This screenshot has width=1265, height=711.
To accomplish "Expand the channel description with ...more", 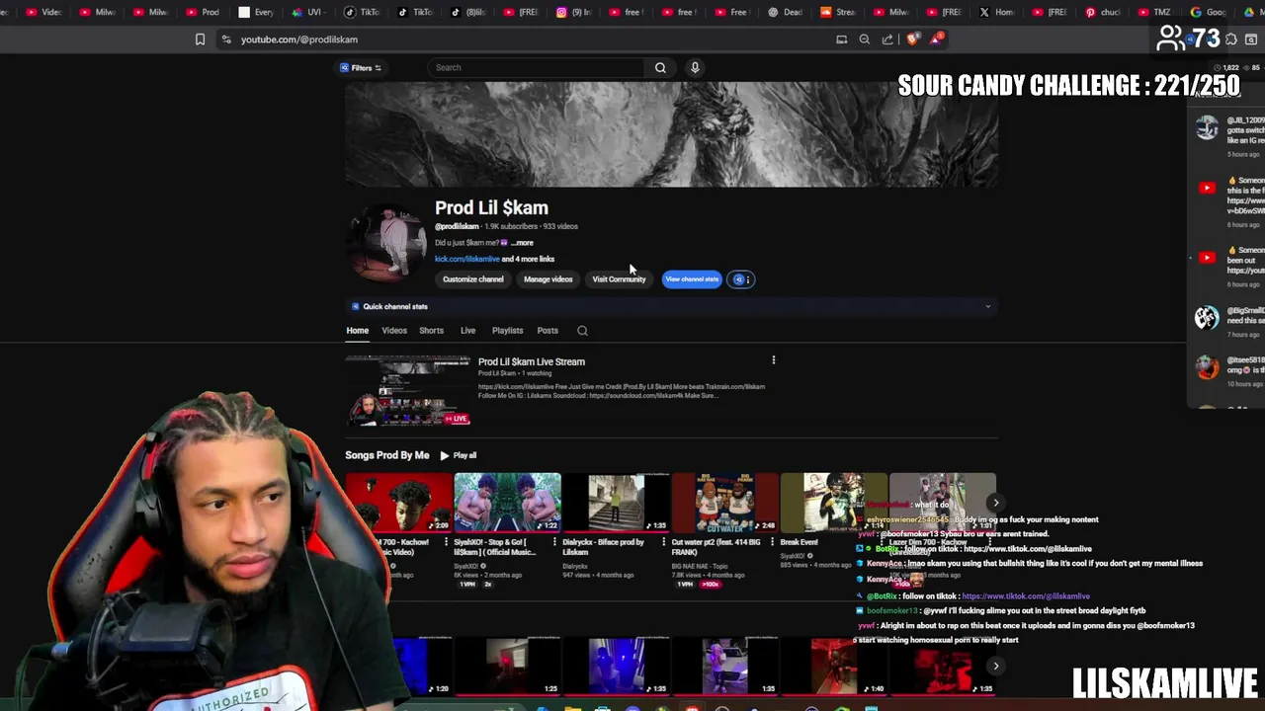I will coord(522,243).
